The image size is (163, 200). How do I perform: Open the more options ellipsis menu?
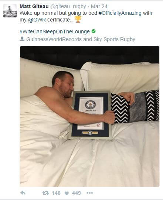[x=90, y=193]
